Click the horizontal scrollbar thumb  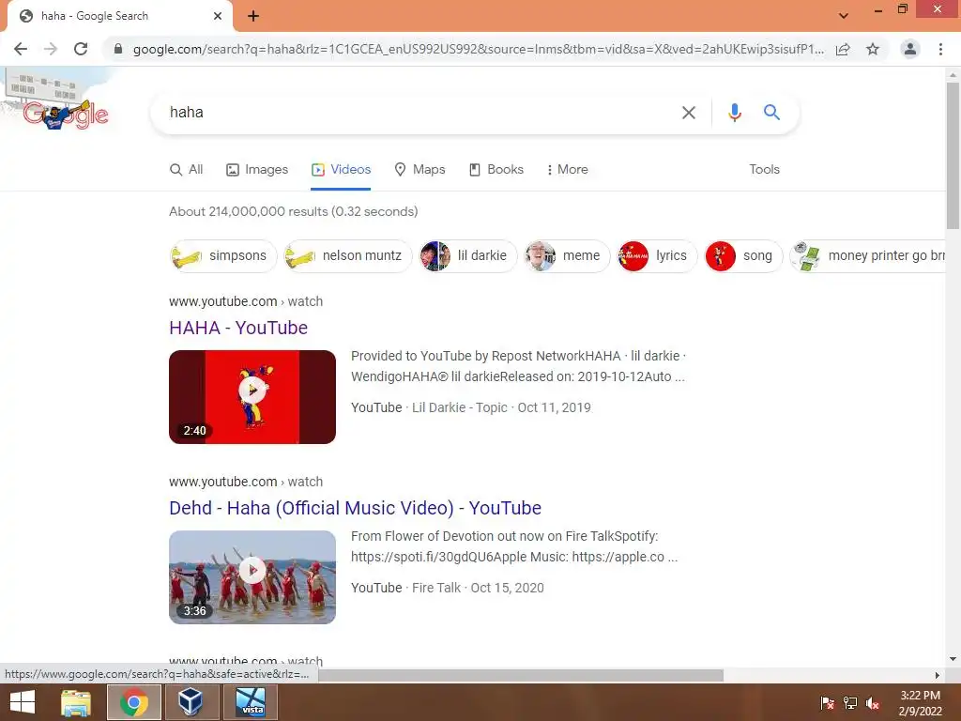pos(521,675)
